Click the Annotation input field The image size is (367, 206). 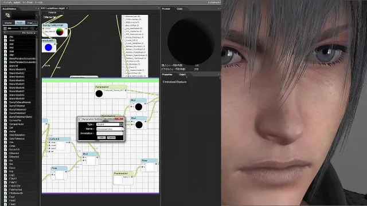pyautogui.click(x=110, y=133)
